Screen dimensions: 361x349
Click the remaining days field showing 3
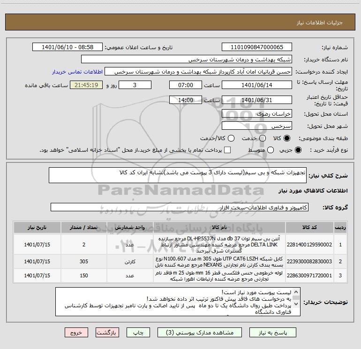coord(135,85)
